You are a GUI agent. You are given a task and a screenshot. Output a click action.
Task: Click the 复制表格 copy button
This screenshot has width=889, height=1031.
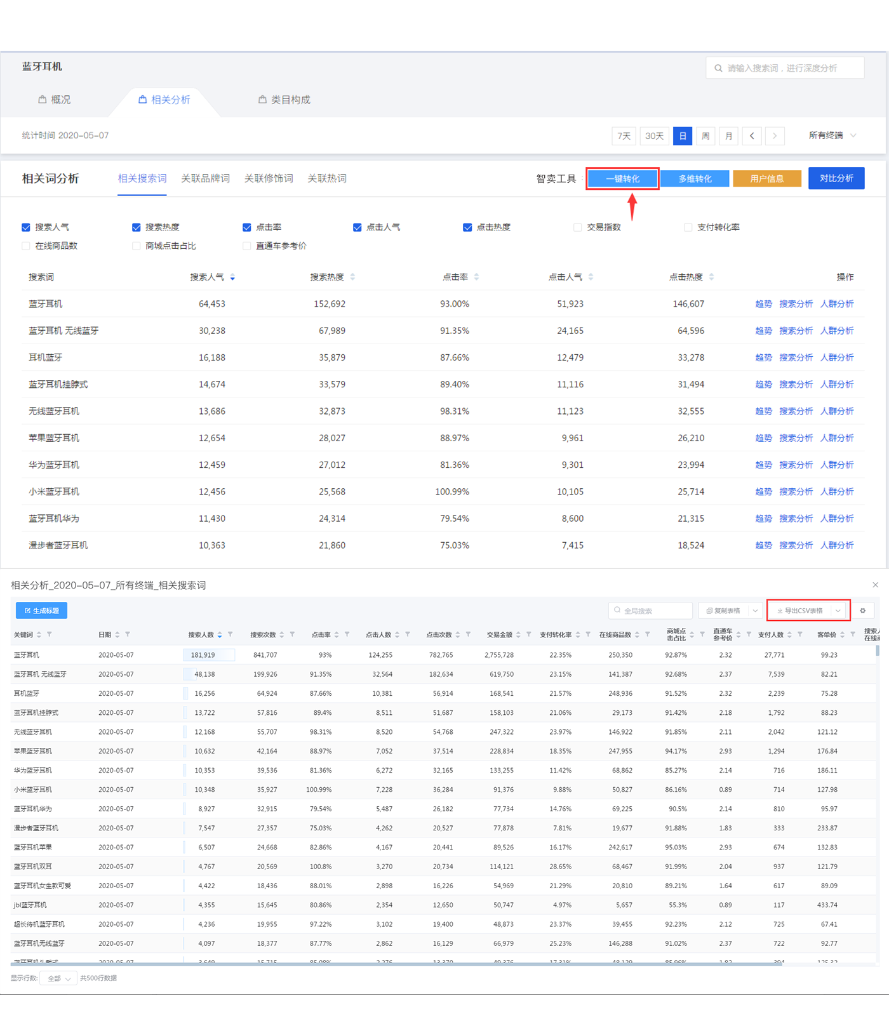click(x=723, y=611)
